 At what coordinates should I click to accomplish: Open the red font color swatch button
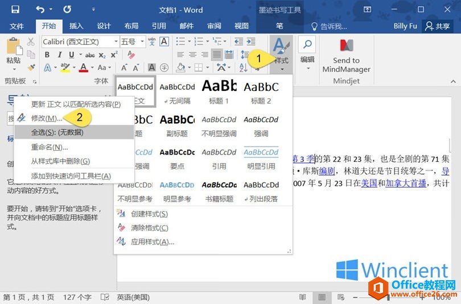pyautogui.click(x=84, y=68)
